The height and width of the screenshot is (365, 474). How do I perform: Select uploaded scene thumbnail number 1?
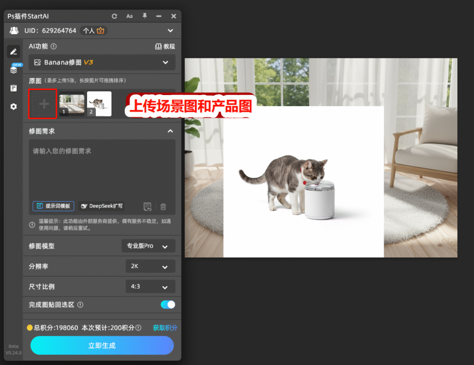point(72,104)
